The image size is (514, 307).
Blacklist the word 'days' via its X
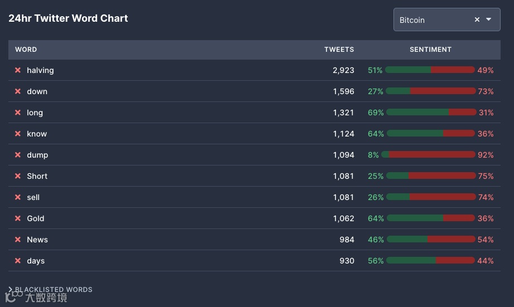pos(18,261)
